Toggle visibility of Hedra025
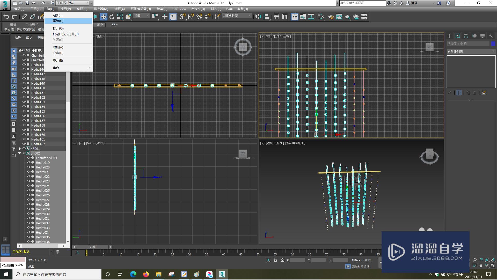 [x=29, y=190]
